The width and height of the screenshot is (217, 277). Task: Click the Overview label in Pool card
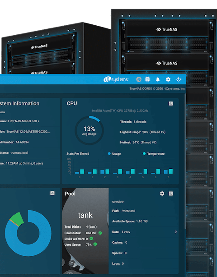pos(118,202)
